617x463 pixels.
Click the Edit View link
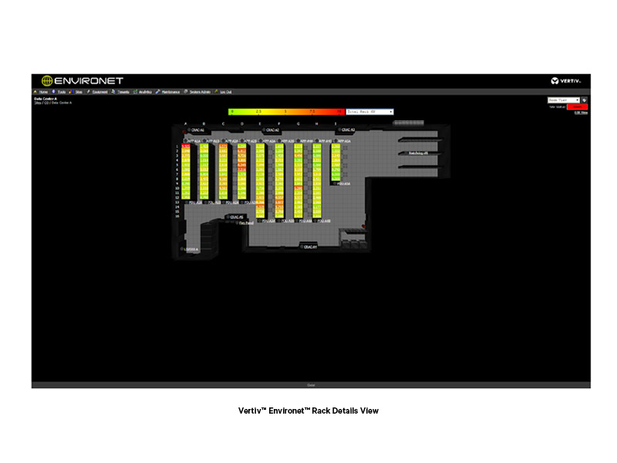581,113
